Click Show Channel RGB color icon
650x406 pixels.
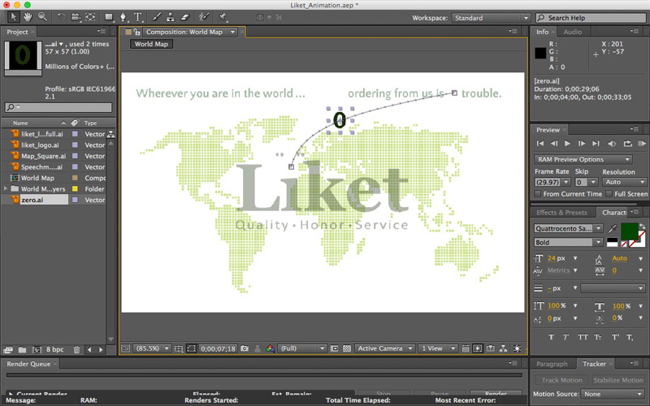coord(270,348)
